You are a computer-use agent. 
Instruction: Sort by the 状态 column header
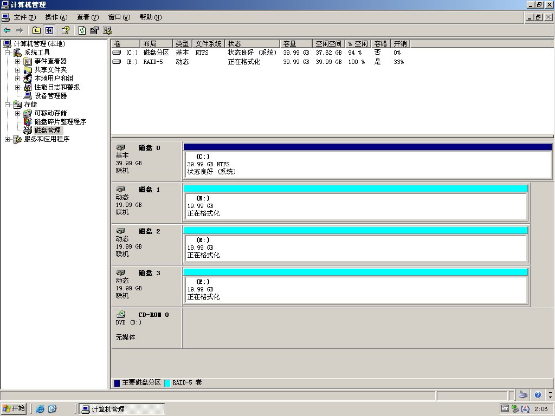tap(253, 43)
